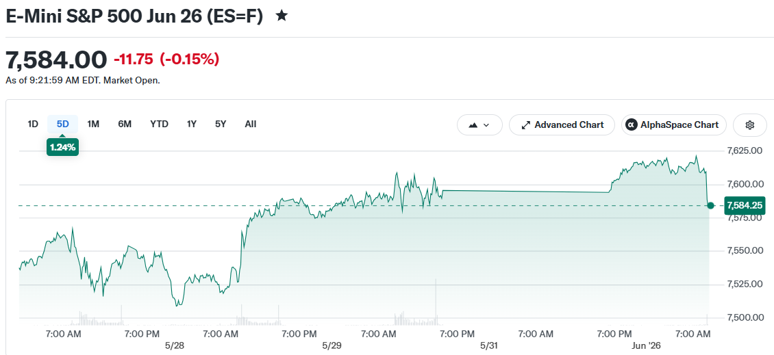
Task: Click the 5/29 date axis label
Action: tap(332, 345)
